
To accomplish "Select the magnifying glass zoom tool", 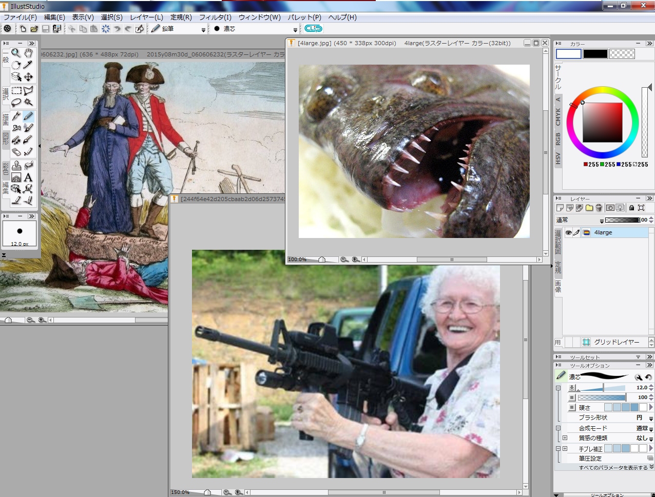I will (16, 53).
